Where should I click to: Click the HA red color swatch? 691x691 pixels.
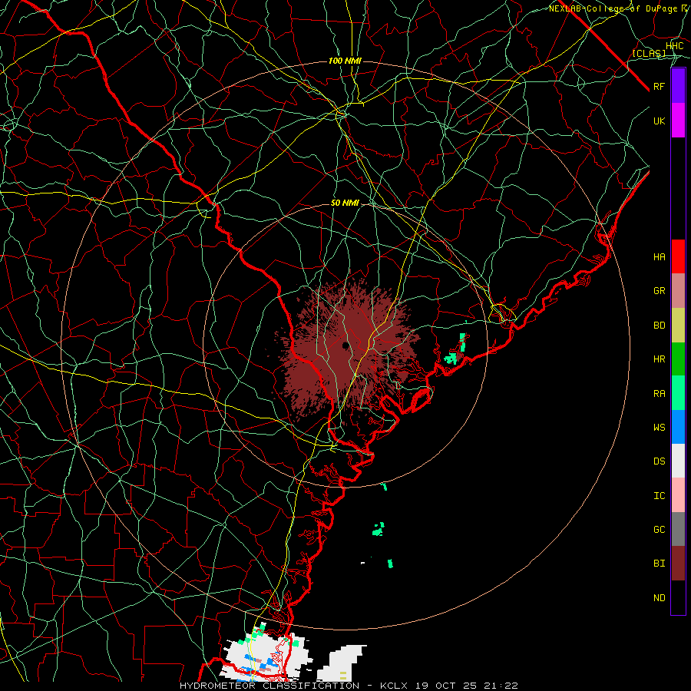coord(678,256)
